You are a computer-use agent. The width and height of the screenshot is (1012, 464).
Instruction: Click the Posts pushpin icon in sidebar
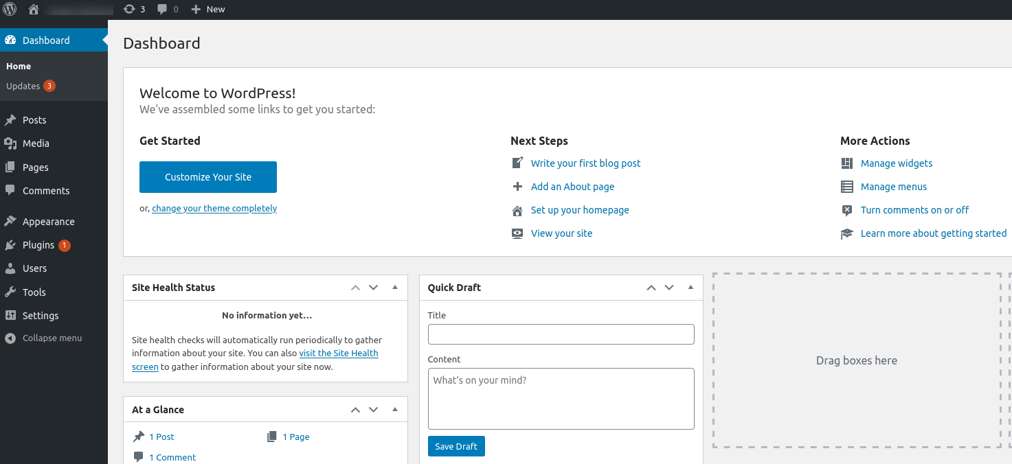click(10, 120)
